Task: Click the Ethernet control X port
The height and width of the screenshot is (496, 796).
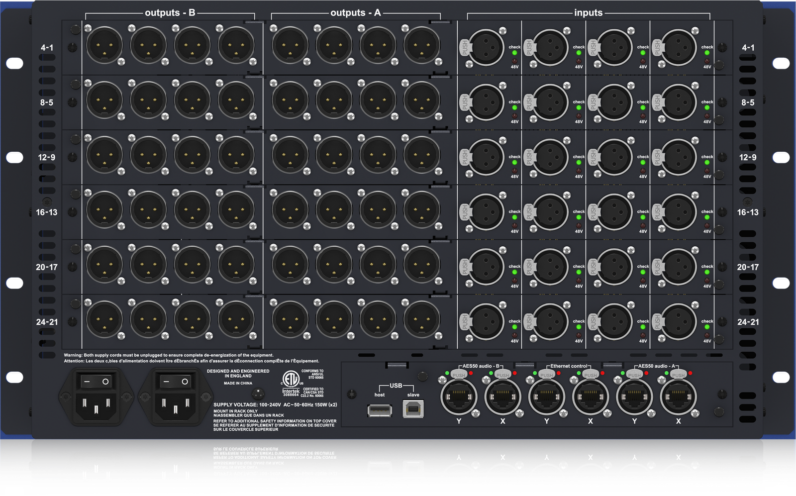Action: click(x=590, y=397)
